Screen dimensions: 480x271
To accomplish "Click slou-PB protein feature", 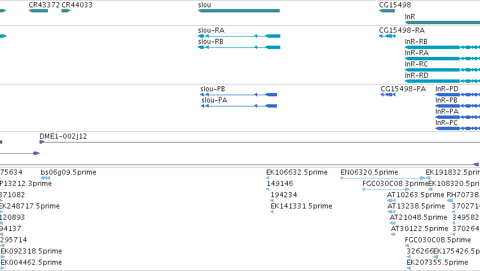I will coord(239,95).
